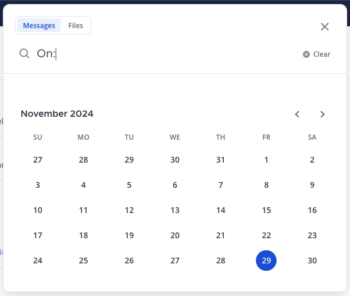Select November 13 on Wednesday column
The image size is (350, 296).
175,210
